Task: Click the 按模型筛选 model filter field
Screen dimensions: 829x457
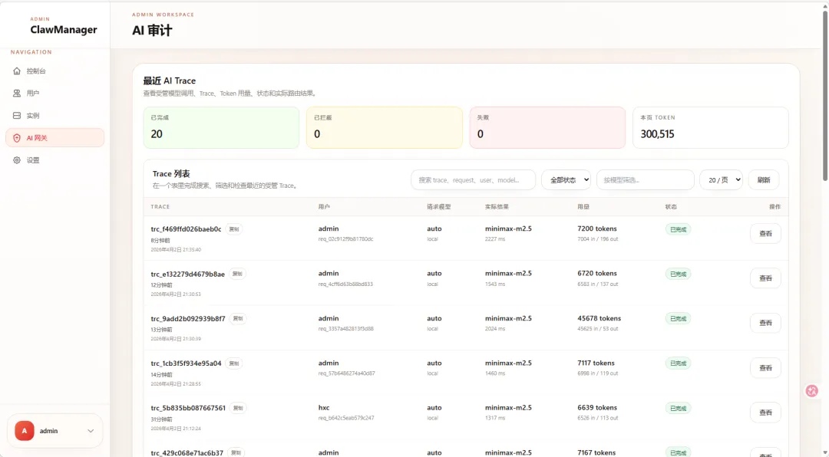Action: 645,180
